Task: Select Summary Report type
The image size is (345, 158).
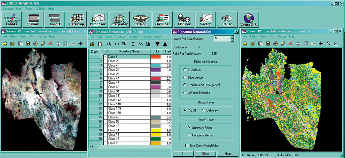Action: point(189,128)
